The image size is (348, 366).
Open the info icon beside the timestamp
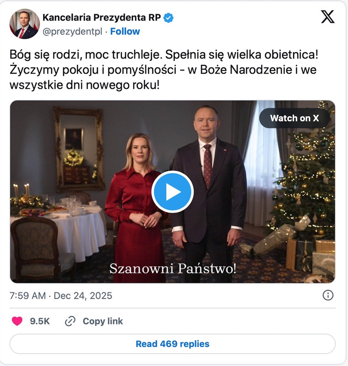(328, 295)
